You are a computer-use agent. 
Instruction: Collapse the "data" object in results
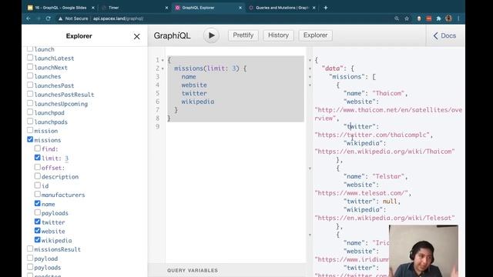click(x=310, y=68)
